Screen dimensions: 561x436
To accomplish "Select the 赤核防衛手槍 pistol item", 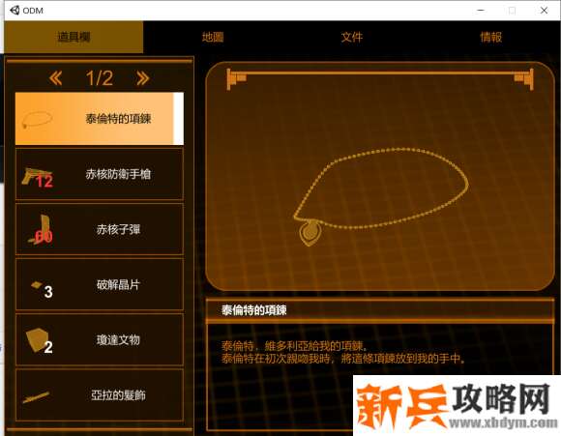I will click(100, 174).
